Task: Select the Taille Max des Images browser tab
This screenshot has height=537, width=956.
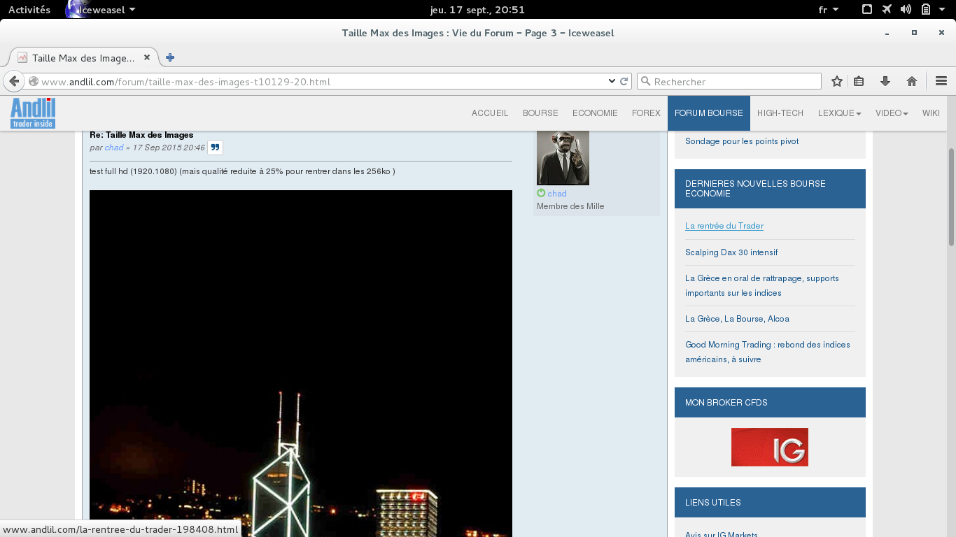Action: click(83, 57)
